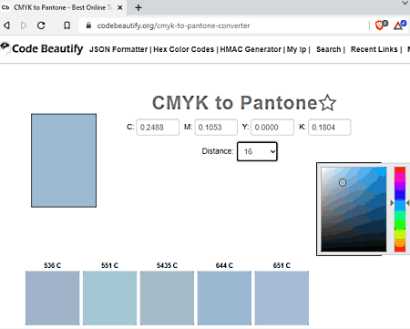Viewport: 410px width, 329px height.
Task: Open Hex Color Codes link
Action: [x=183, y=49]
